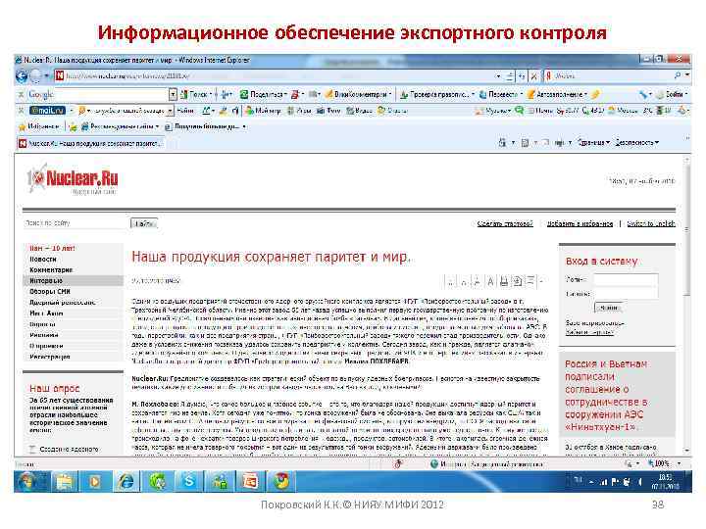
Task: Open the Избранное favorites star
Action: click(x=38, y=126)
